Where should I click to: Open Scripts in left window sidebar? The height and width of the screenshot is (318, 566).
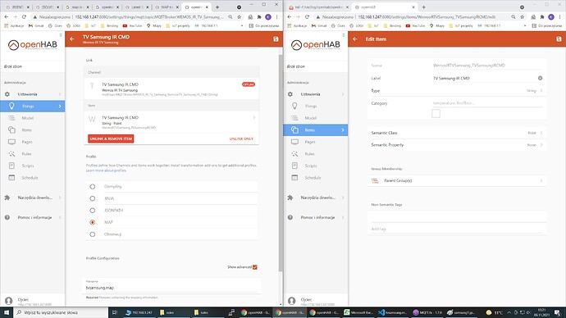[x=33, y=166]
